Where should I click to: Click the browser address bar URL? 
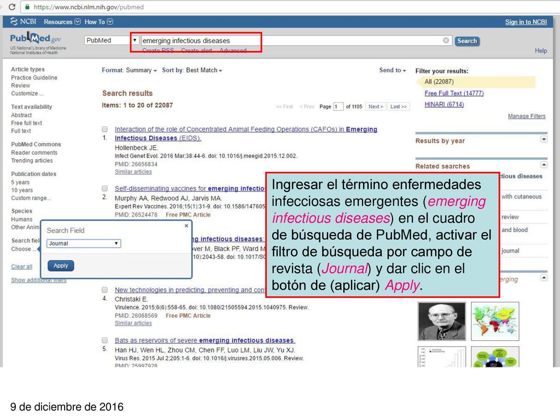pos(89,7)
